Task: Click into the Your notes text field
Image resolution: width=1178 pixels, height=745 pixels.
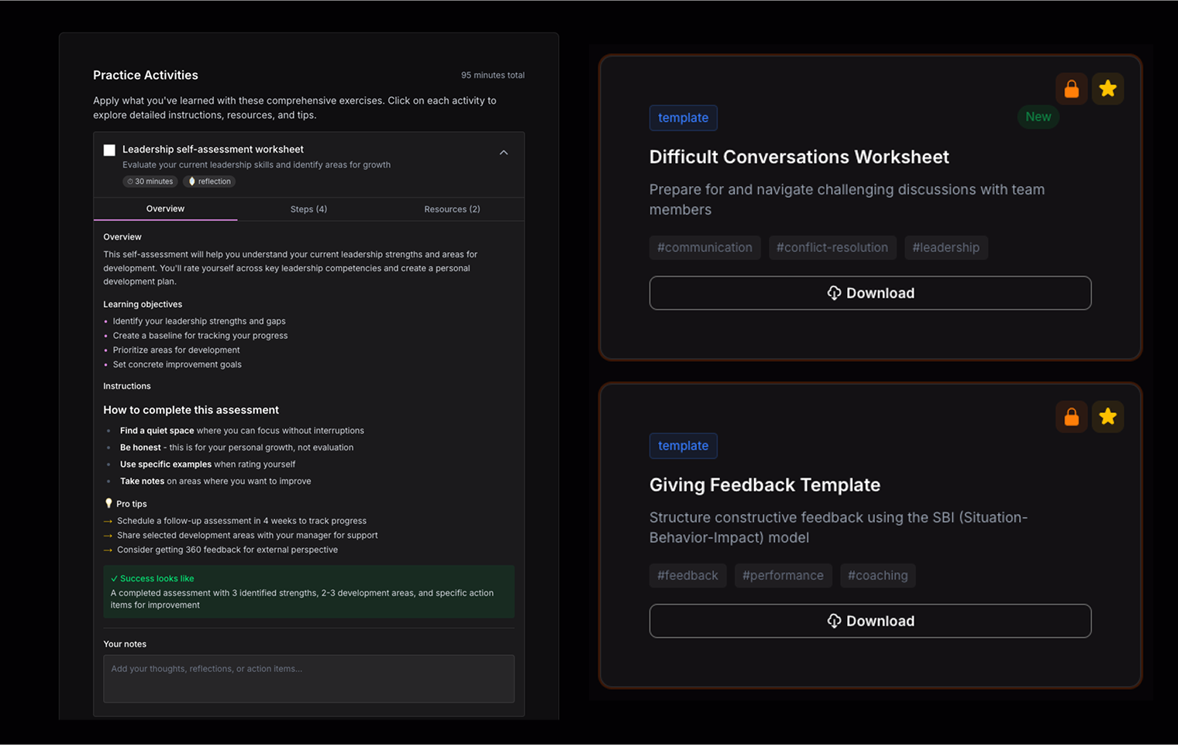Action: pyautogui.click(x=308, y=678)
